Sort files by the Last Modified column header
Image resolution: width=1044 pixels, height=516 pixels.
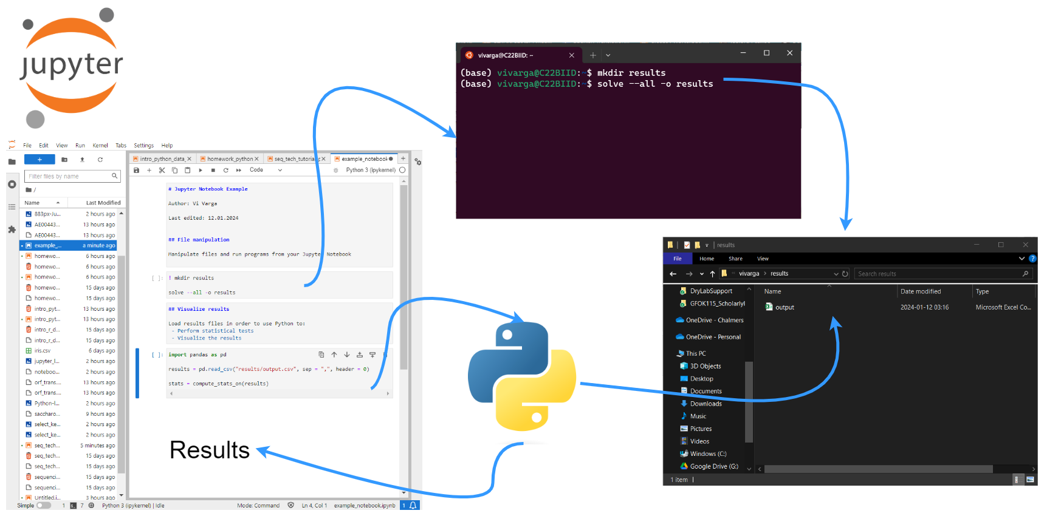[x=103, y=203]
